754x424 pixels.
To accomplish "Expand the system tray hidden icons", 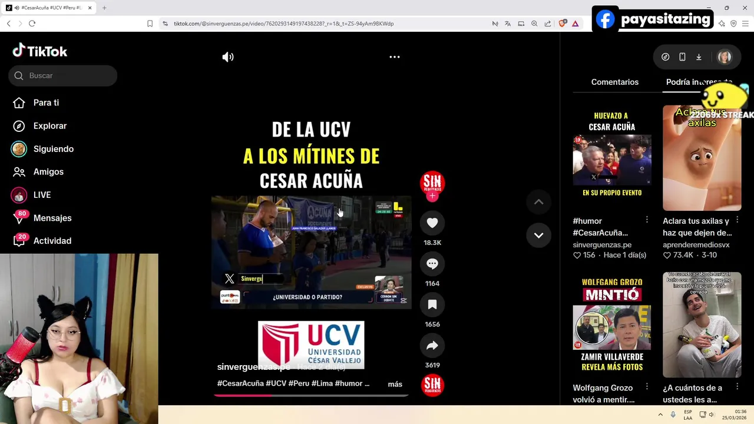I will [660, 415].
